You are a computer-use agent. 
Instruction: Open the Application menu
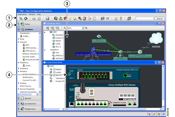click(x=22, y=14)
